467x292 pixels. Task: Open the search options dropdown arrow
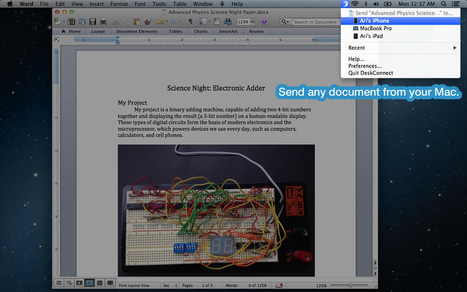click(287, 22)
